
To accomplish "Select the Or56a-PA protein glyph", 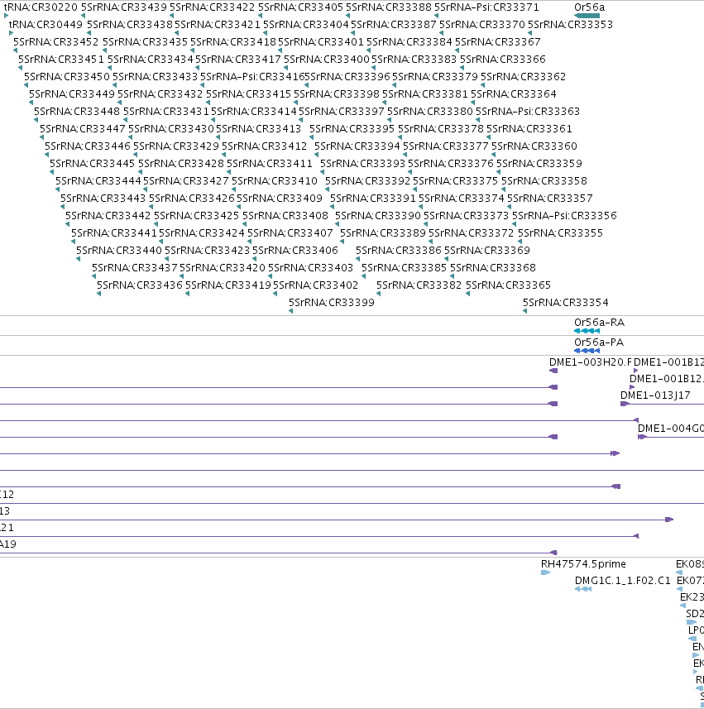I will [x=587, y=351].
